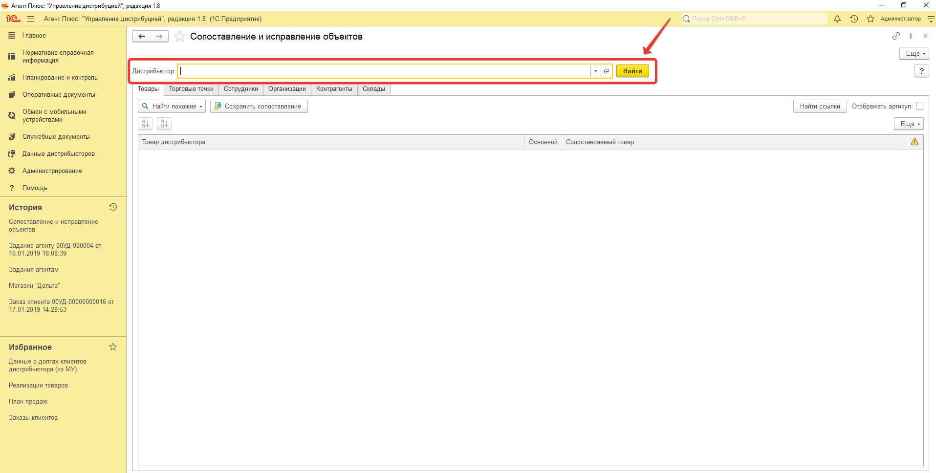Screen dimensions: 936x473
Task: Open history clock icon in top bar
Action: pyautogui.click(x=854, y=19)
